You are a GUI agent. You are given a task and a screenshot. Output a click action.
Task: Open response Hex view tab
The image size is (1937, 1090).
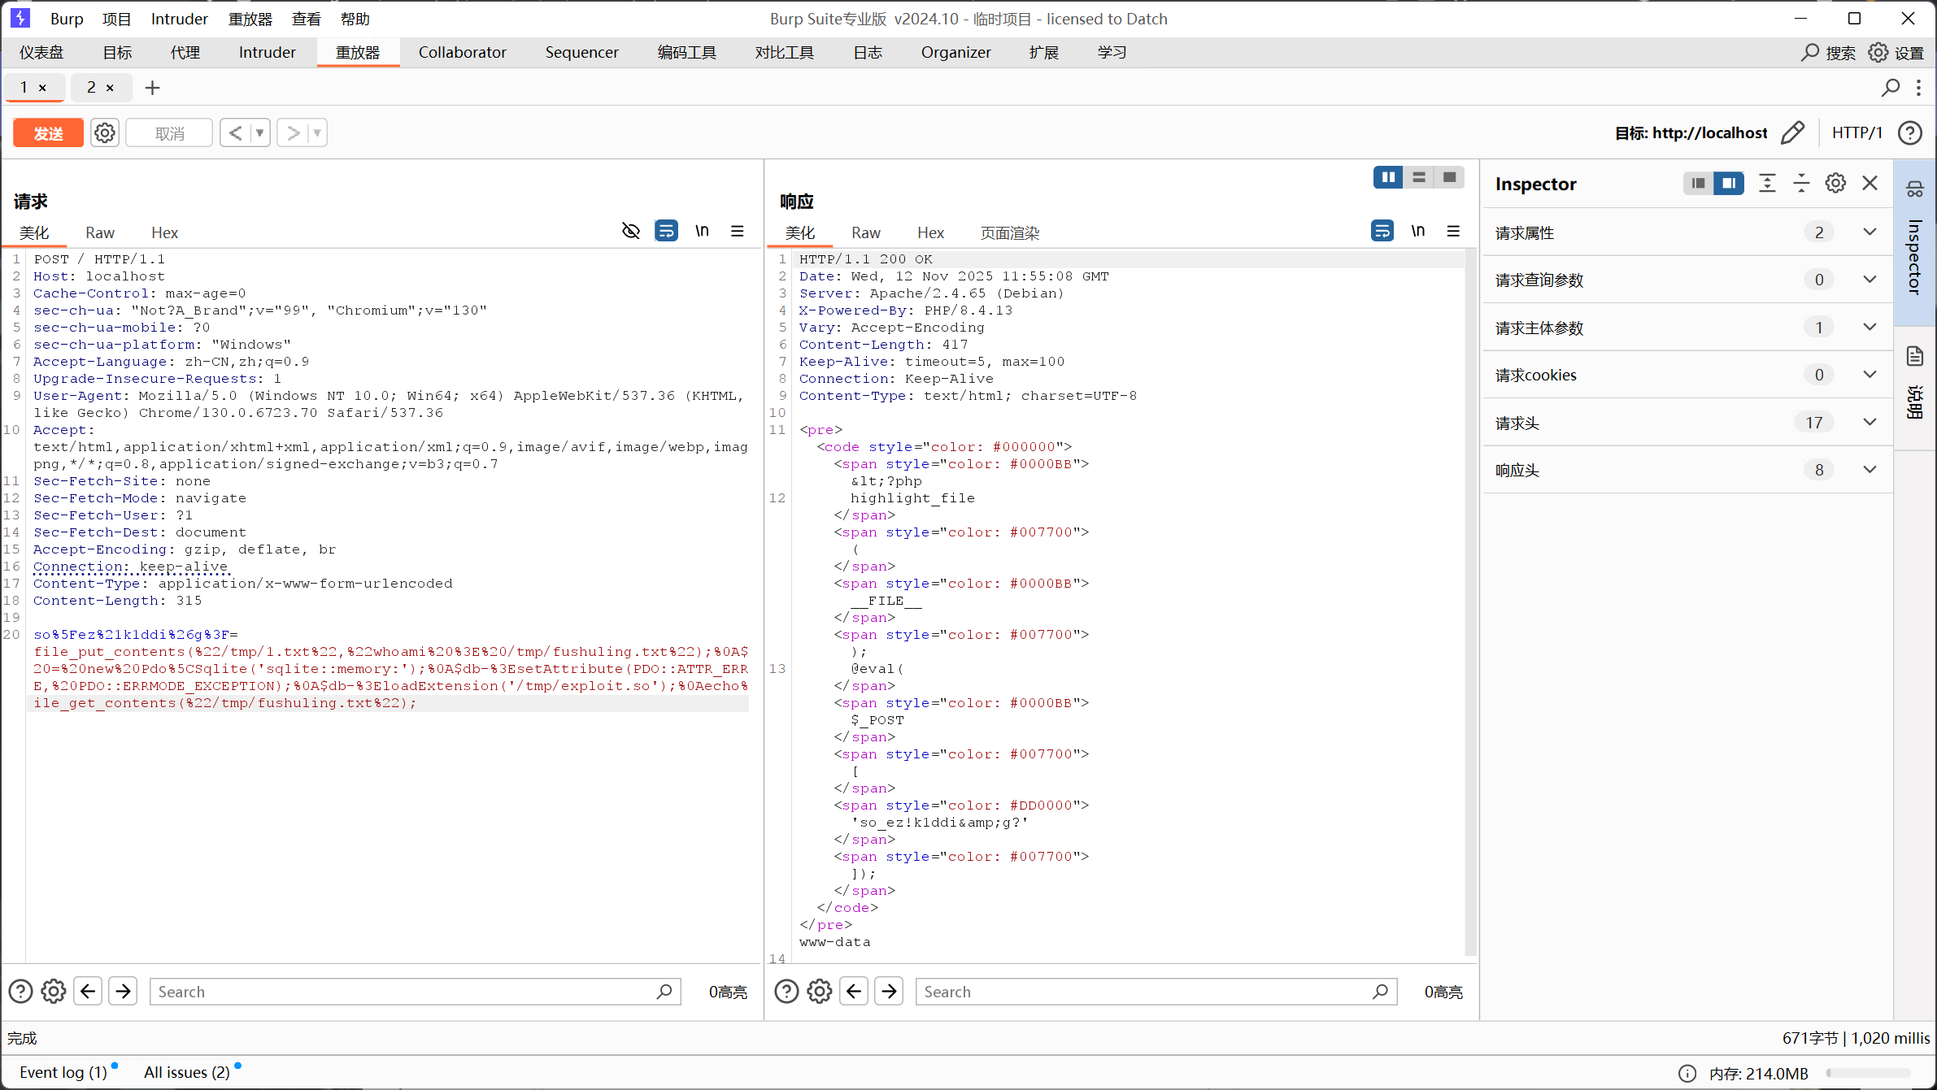pyautogui.click(x=930, y=232)
